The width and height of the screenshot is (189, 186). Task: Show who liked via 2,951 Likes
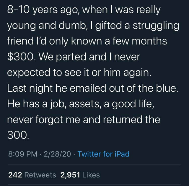point(80,175)
